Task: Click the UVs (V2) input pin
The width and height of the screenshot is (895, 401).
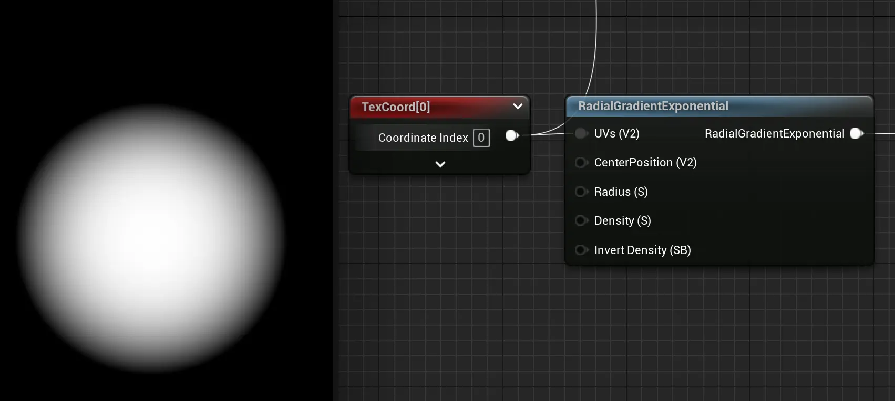Action: [581, 134]
